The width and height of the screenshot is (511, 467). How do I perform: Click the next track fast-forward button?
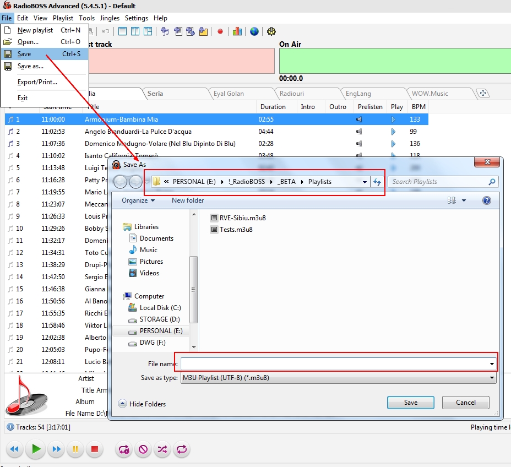pyautogui.click(x=56, y=449)
